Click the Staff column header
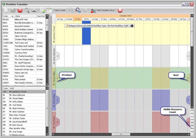196x138 pixels. pos(27,88)
